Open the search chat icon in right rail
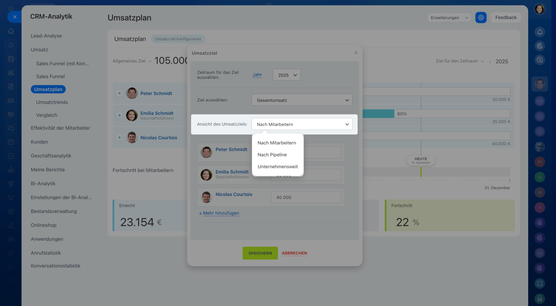 click(x=539, y=60)
